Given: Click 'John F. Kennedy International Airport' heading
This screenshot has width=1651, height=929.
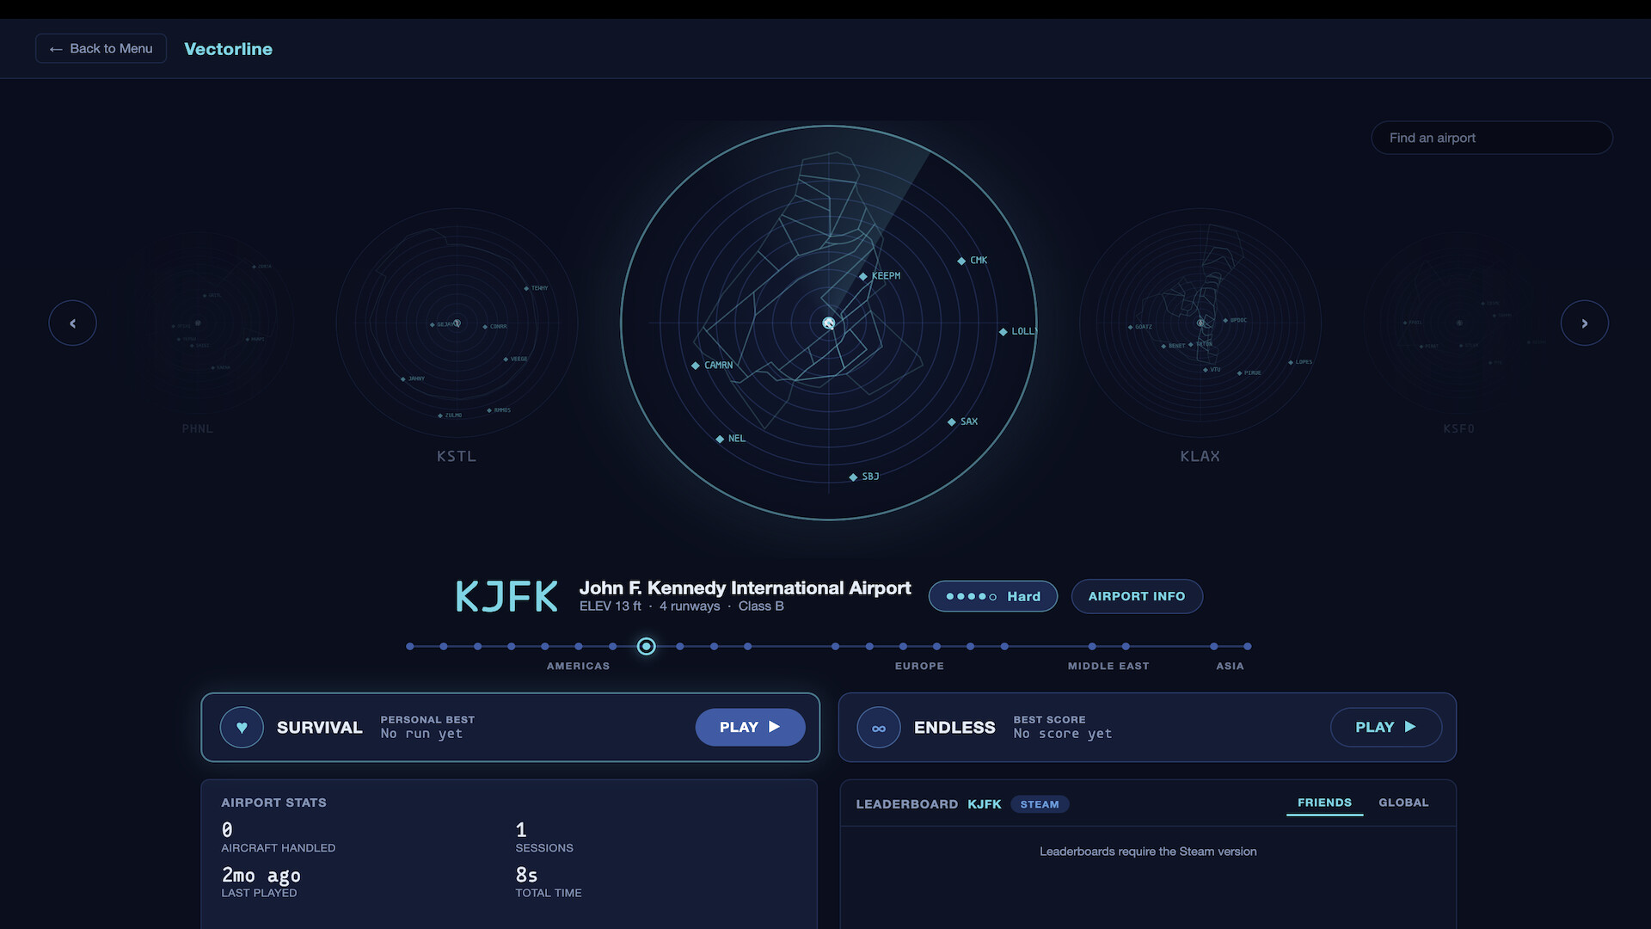Looking at the screenshot, I should [745, 588].
